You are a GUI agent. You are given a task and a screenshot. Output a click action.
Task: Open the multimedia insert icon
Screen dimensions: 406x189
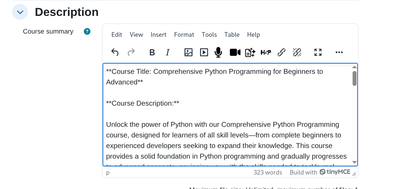pyautogui.click(x=204, y=52)
